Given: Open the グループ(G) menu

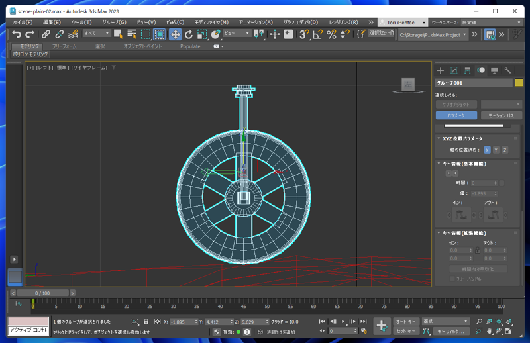Looking at the screenshot, I should coord(114,23).
